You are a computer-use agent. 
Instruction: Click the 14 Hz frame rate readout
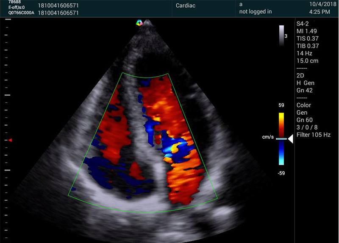pos(304,53)
